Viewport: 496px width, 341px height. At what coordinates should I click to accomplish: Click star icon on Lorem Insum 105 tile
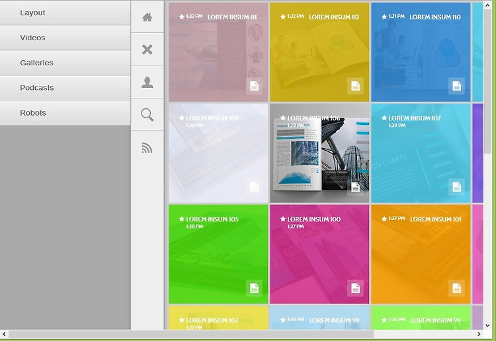click(x=182, y=219)
